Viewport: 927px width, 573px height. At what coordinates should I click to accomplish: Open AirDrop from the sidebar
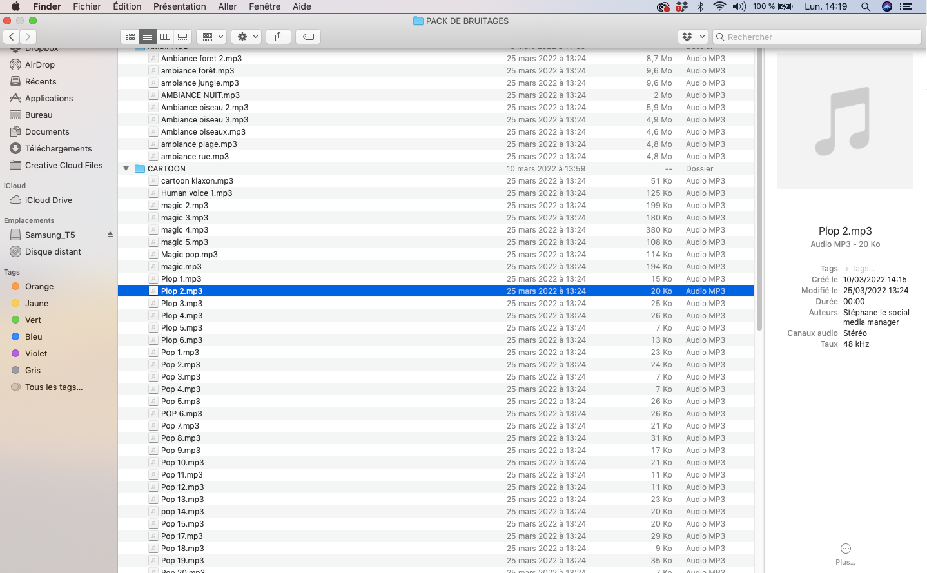[39, 64]
